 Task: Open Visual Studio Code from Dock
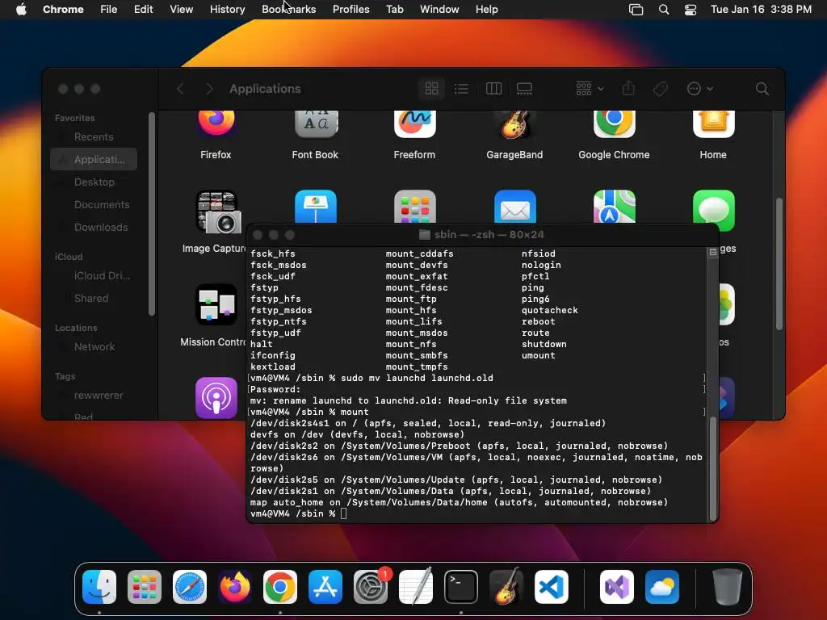click(552, 587)
